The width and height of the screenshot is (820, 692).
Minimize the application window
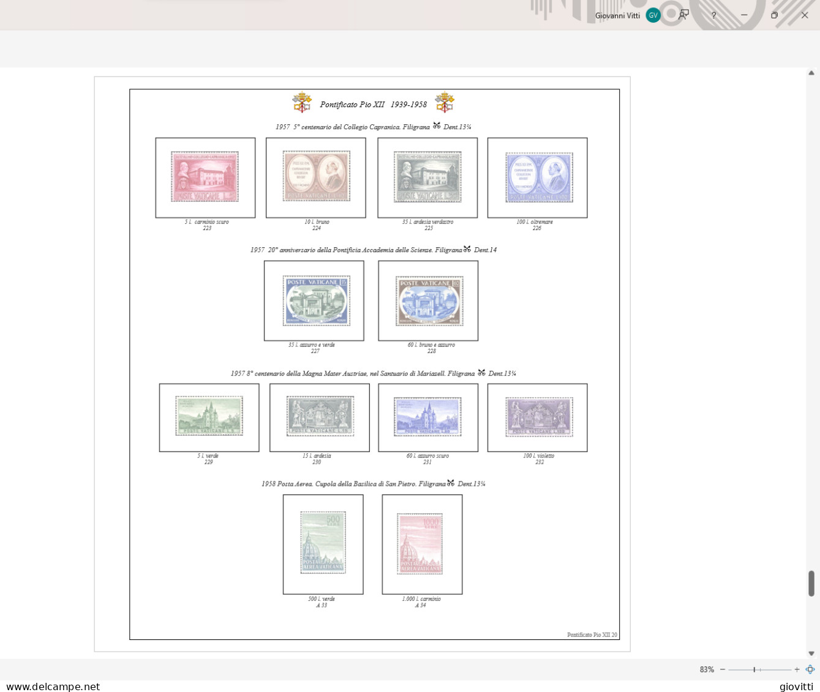pyautogui.click(x=744, y=15)
